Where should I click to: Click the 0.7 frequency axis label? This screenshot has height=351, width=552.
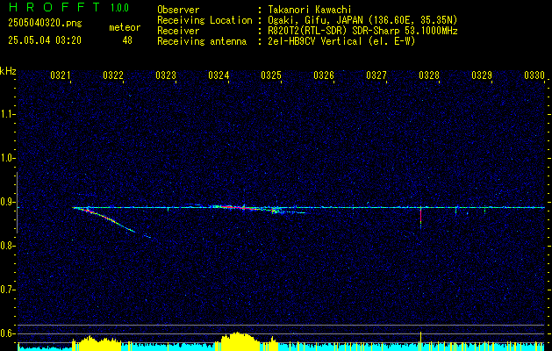tap(7, 290)
